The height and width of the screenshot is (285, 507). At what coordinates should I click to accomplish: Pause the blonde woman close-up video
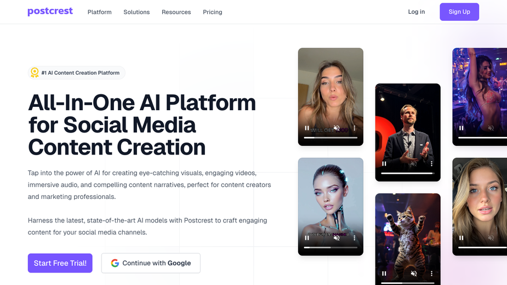(x=461, y=238)
